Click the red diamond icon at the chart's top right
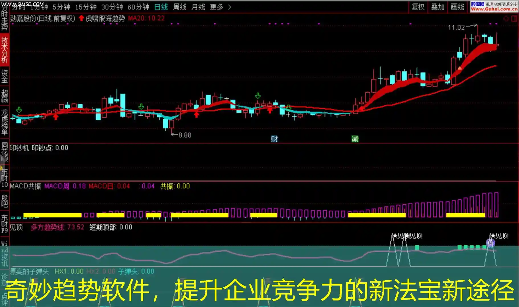This screenshot has height=307, width=519. point(506,18)
